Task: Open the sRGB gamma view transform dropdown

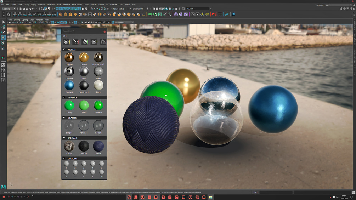Action: [x=124, y=22]
